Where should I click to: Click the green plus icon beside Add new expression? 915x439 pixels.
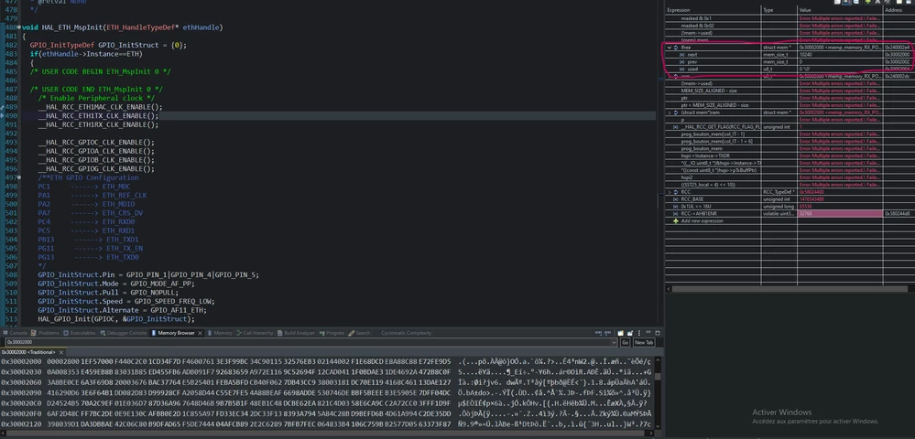point(676,221)
